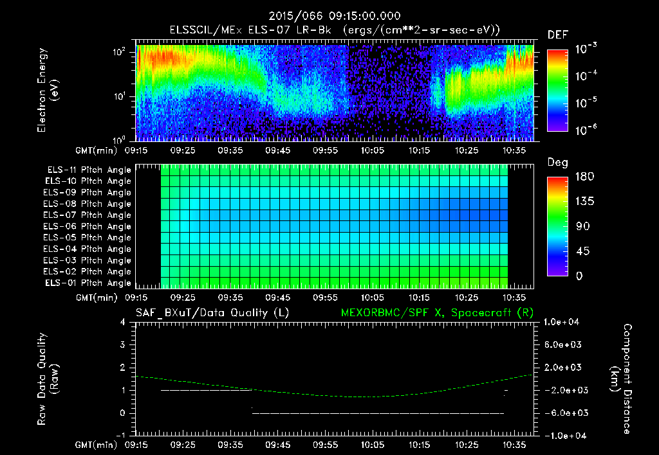Click 10:35 under the pitch angle panel
This screenshot has width=659, height=455.
coord(514,298)
